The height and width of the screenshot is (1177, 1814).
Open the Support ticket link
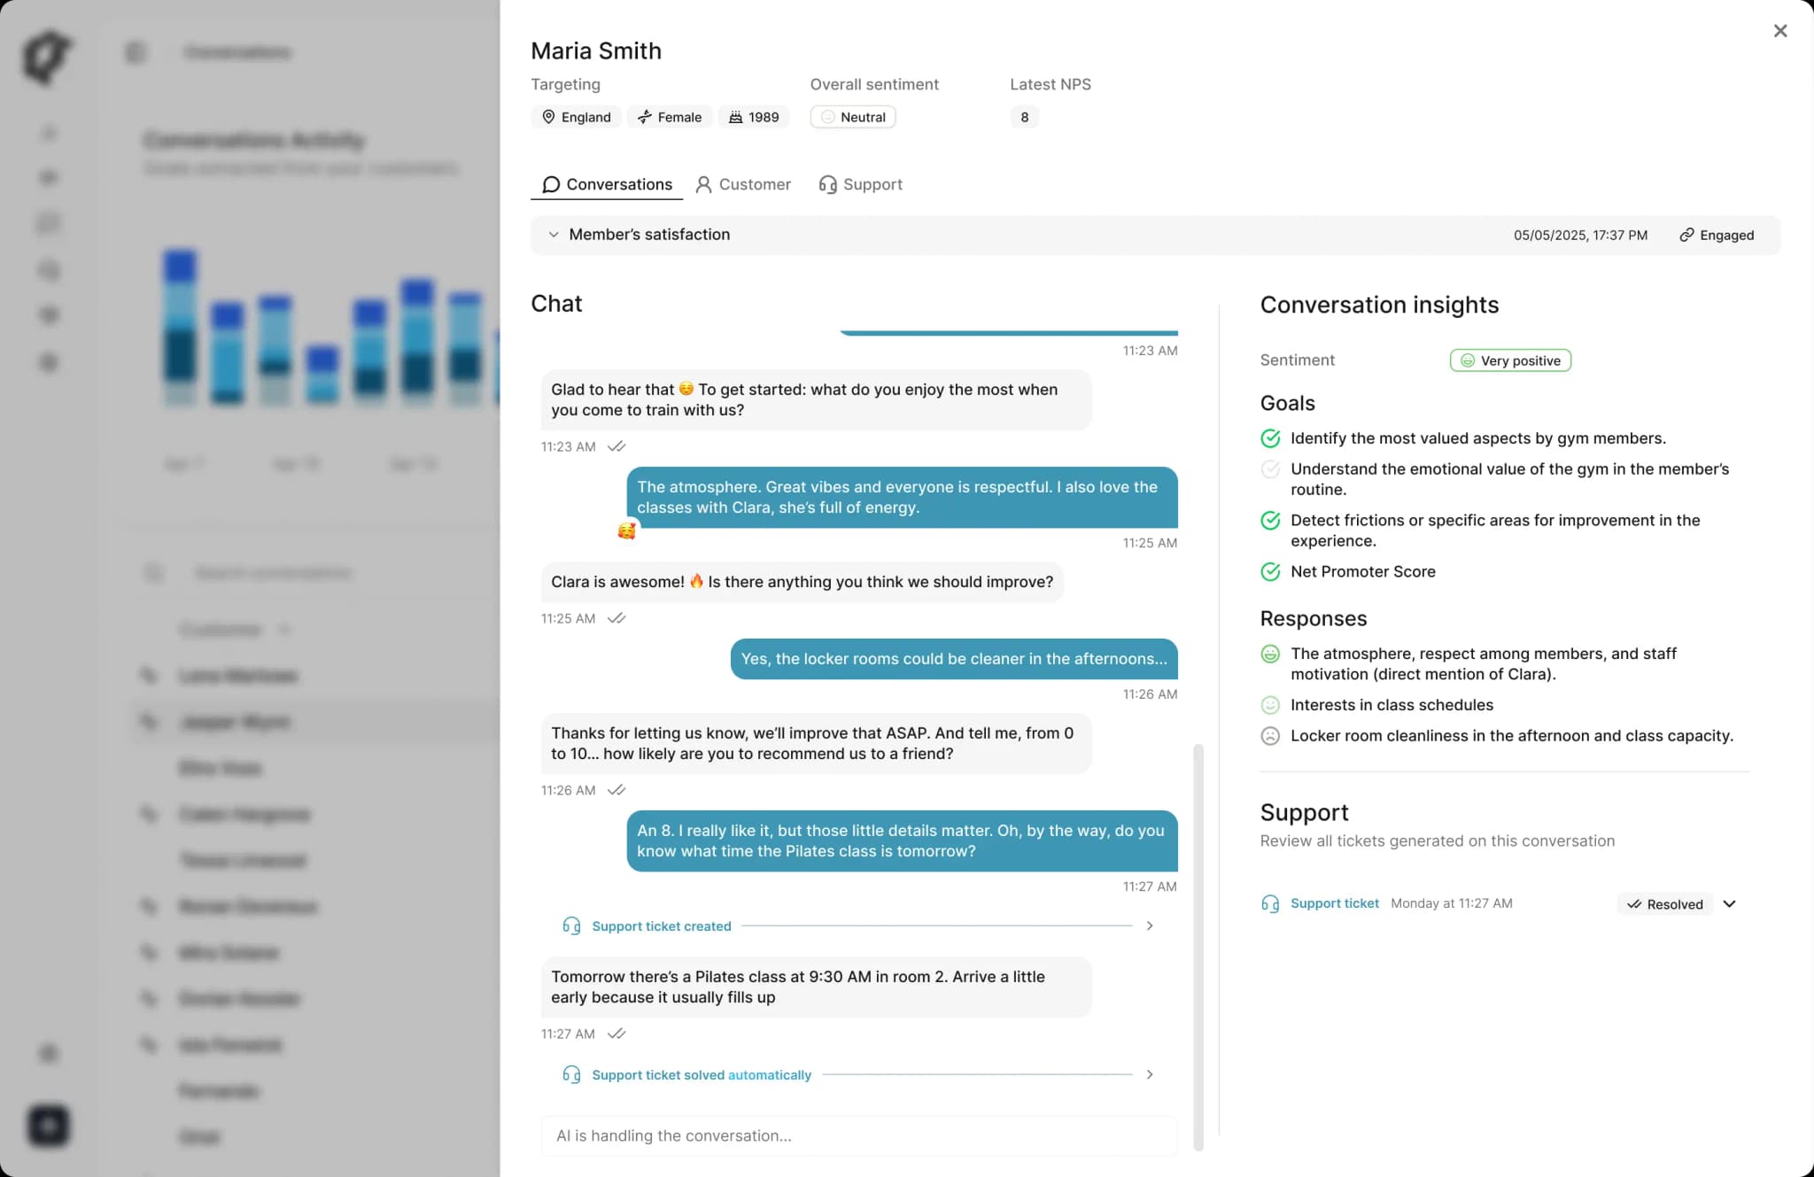point(1334,903)
